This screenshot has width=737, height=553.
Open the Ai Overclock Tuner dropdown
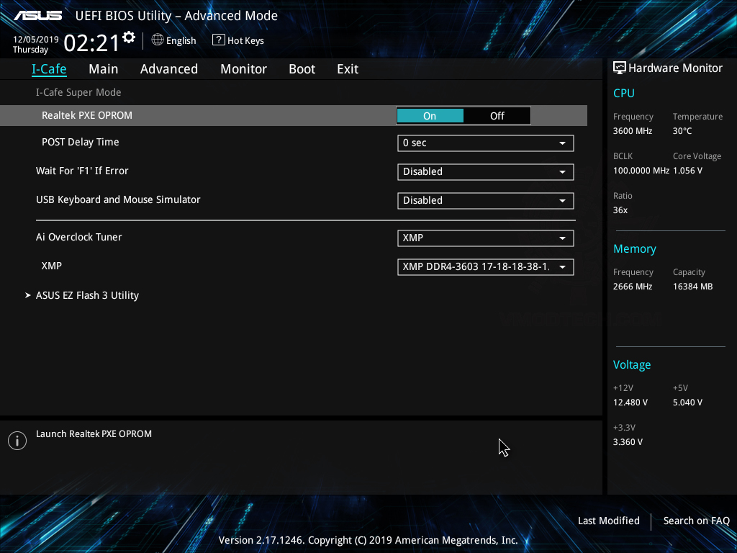click(x=485, y=238)
